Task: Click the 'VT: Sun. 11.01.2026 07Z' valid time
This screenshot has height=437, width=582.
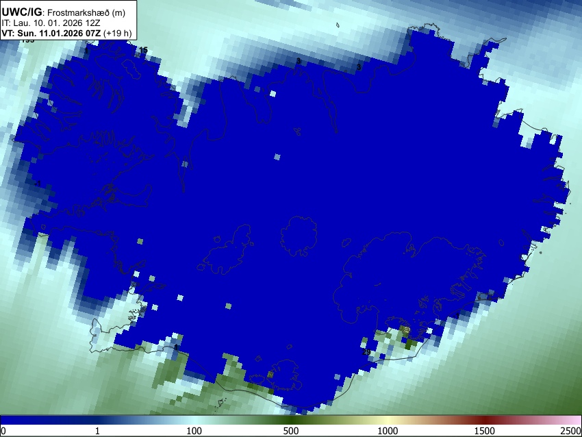Action: pyautogui.click(x=51, y=33)
